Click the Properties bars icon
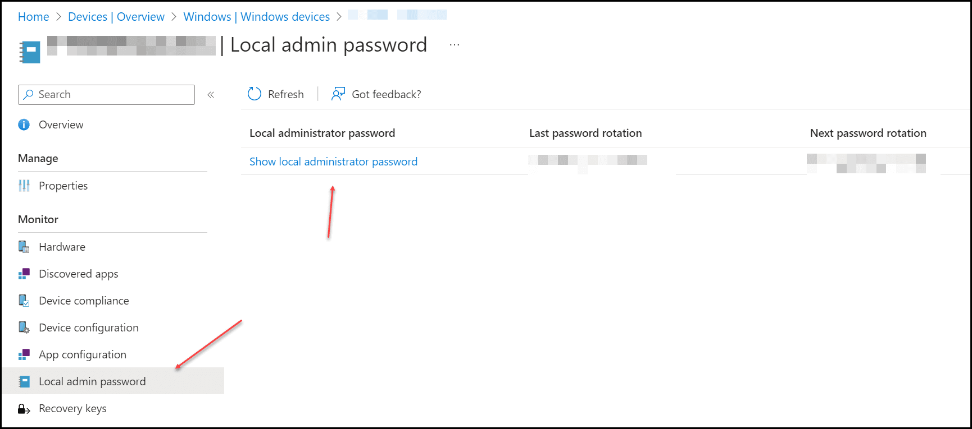 (x=24, y=186)
